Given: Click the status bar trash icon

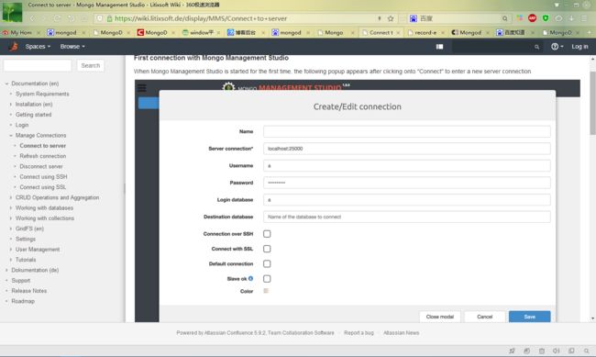Looking at the screenshot, I should (542, 351).
